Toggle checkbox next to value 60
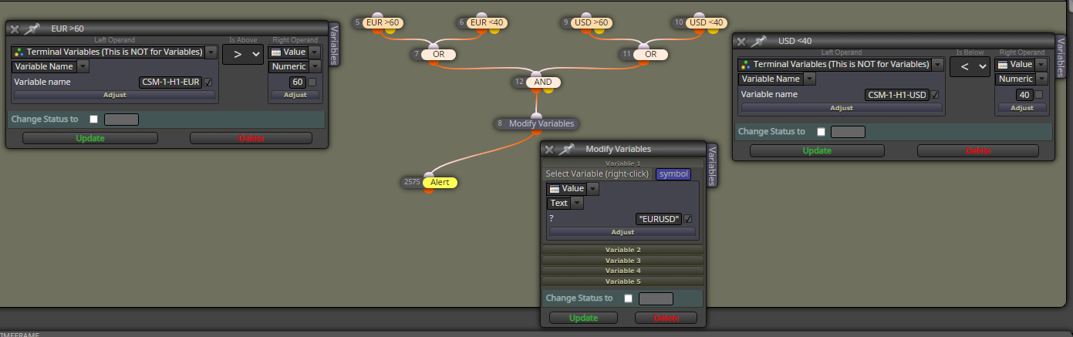This screenshot has height=337, width=1073. 312,82
